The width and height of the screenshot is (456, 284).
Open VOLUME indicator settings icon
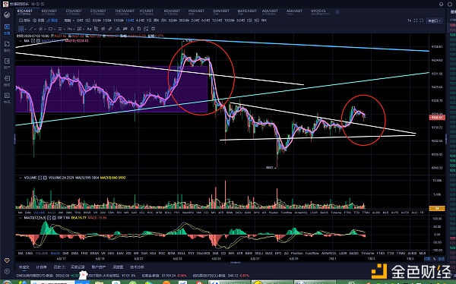(40, 178)
